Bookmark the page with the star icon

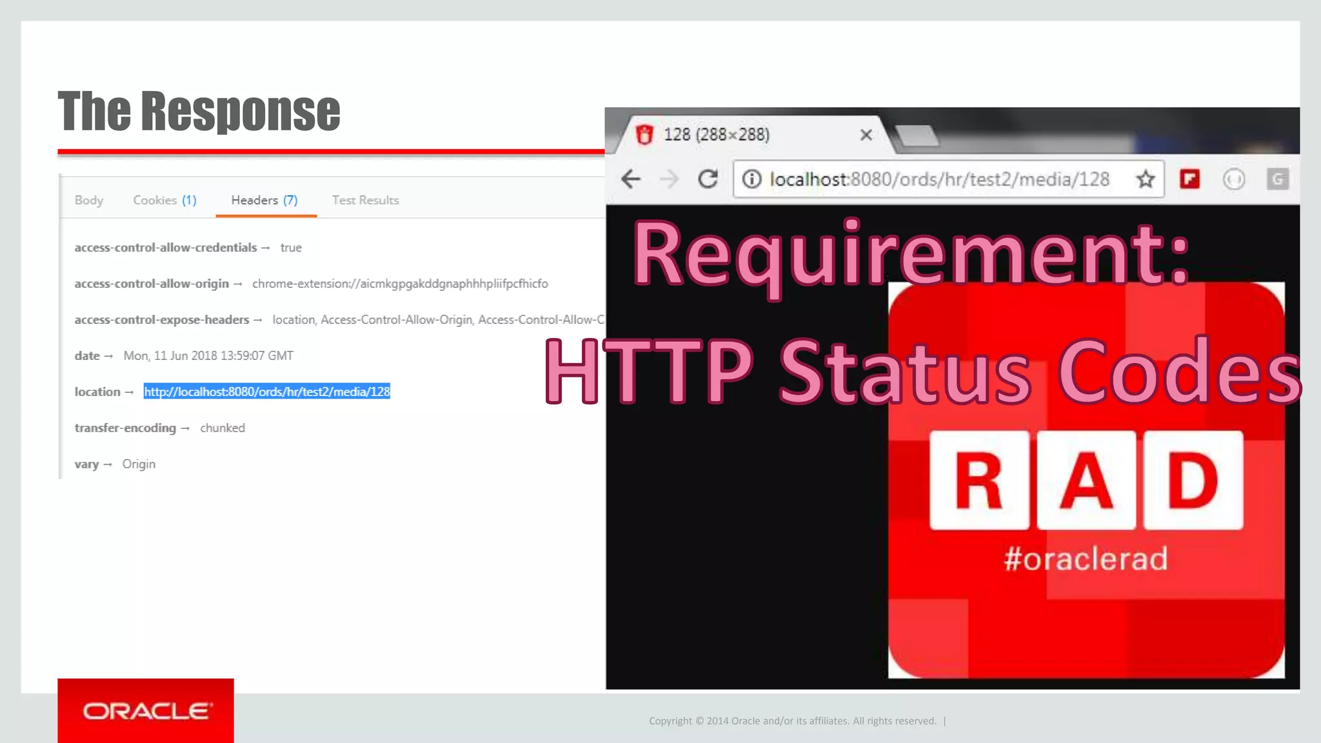pyautogui.click(x=1146, y=179)
